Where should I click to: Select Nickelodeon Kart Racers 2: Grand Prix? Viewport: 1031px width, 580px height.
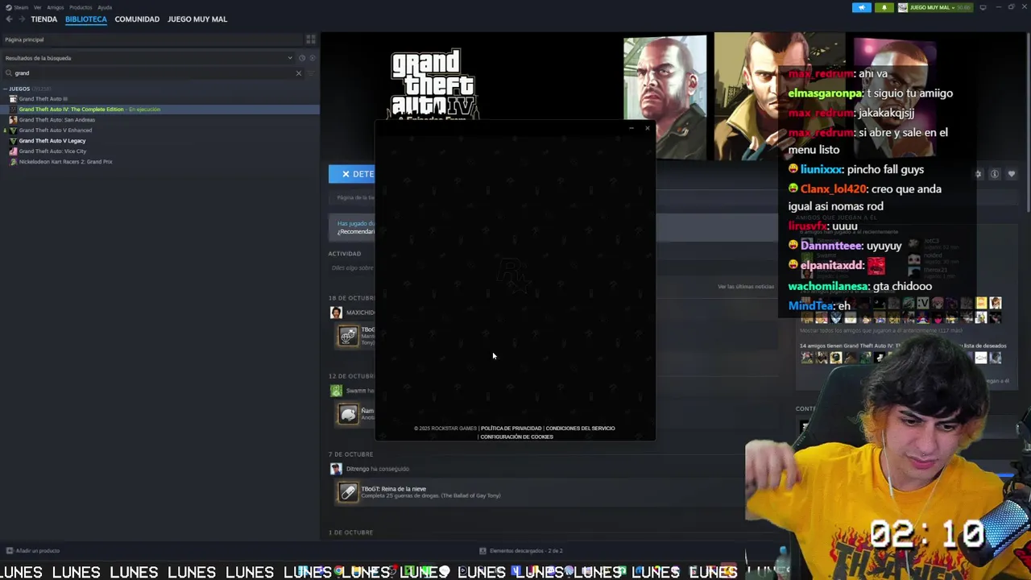[65, 162]
